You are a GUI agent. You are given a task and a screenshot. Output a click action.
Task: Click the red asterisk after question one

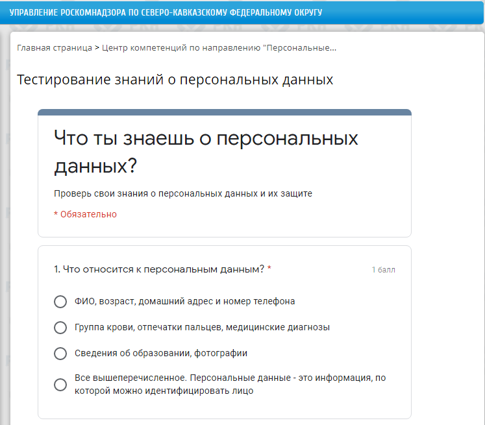[269, 269]
